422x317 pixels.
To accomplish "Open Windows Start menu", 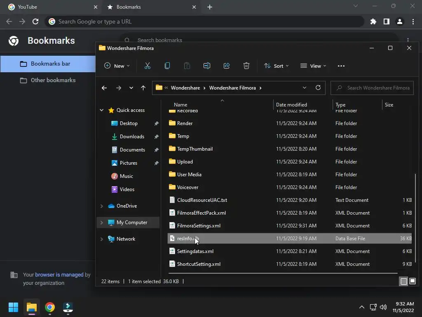I will 13,307.
